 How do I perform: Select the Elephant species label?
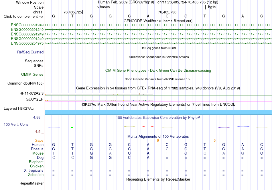point(36,162)
